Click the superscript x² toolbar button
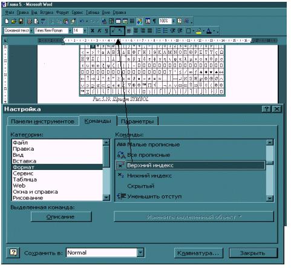Image resolution: width=291 pixels, height=268 pixels. coord(113,31)
